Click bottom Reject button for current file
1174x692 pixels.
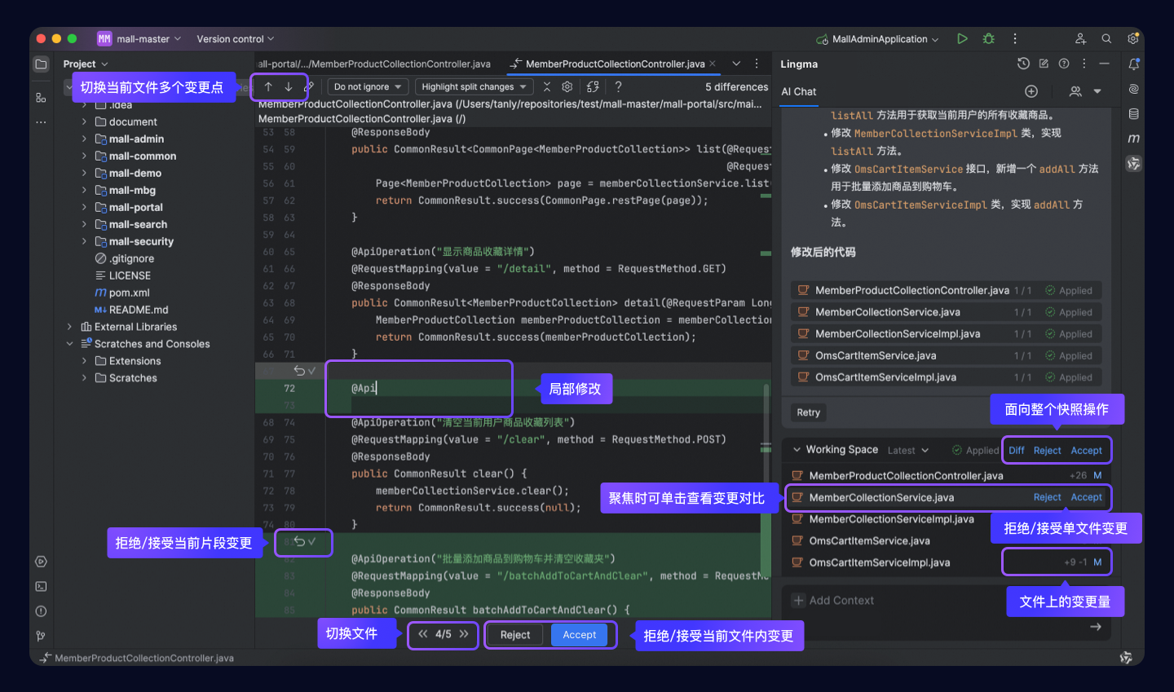click(515, 635)
